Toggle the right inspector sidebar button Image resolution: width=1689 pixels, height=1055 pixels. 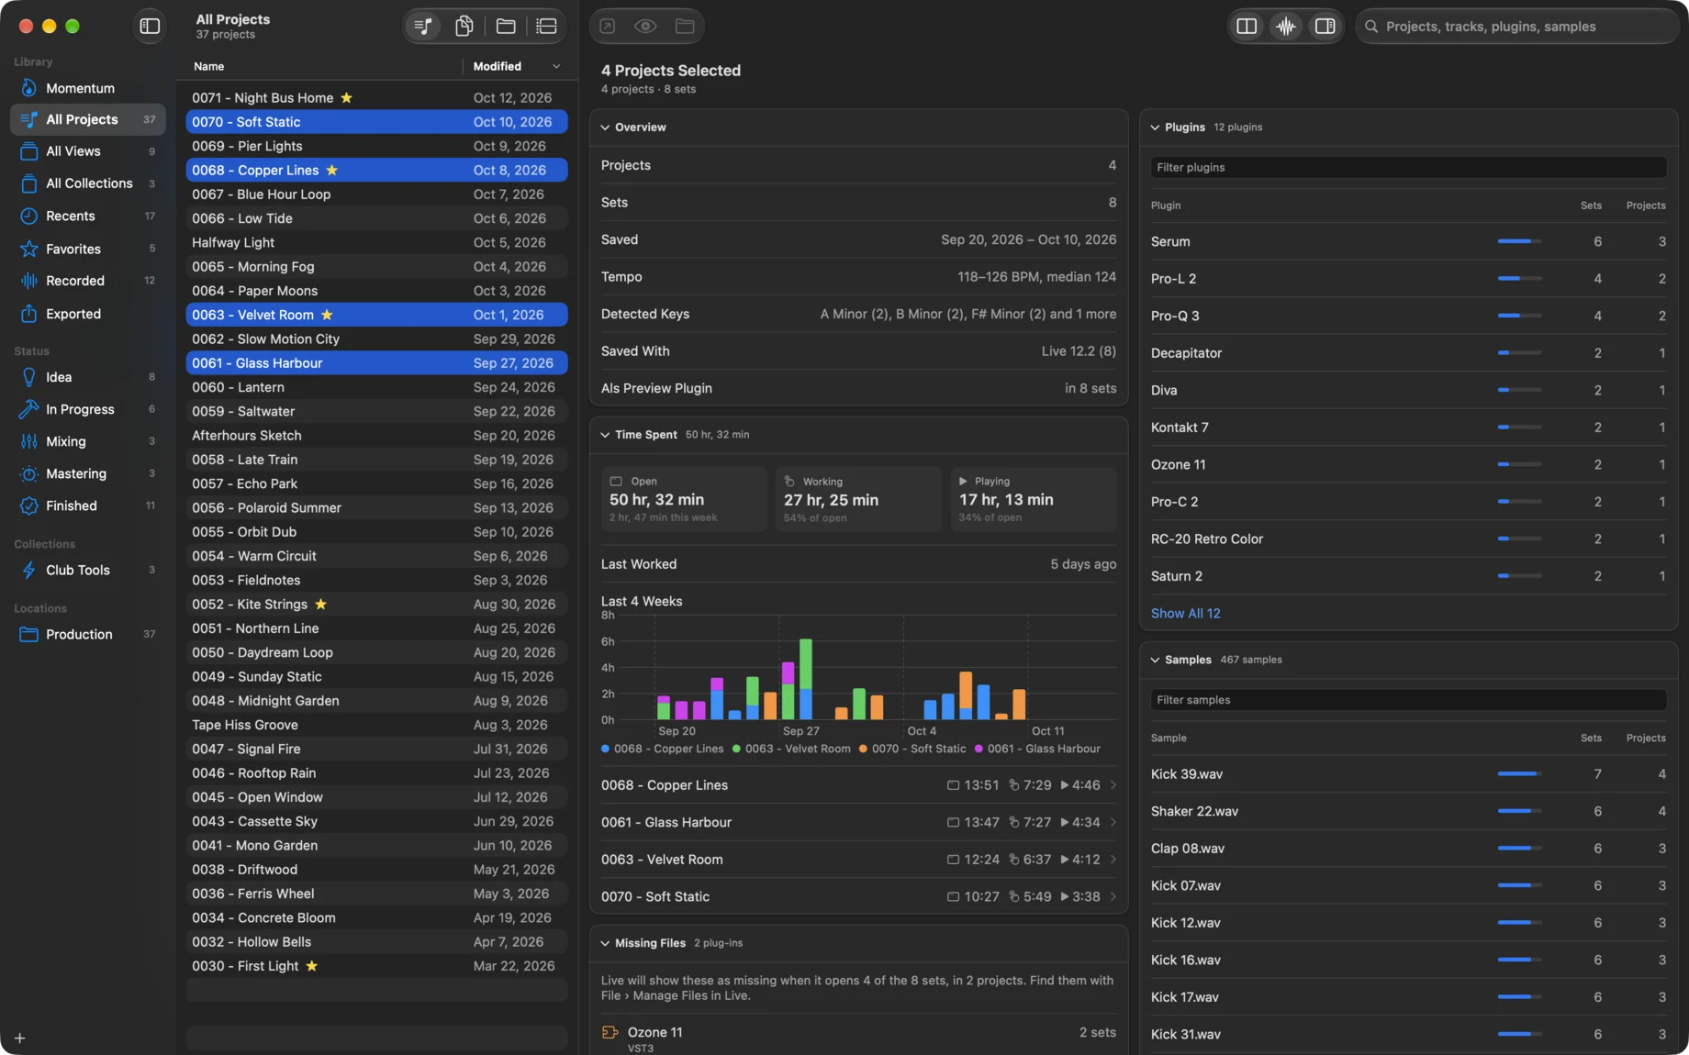1325,27
